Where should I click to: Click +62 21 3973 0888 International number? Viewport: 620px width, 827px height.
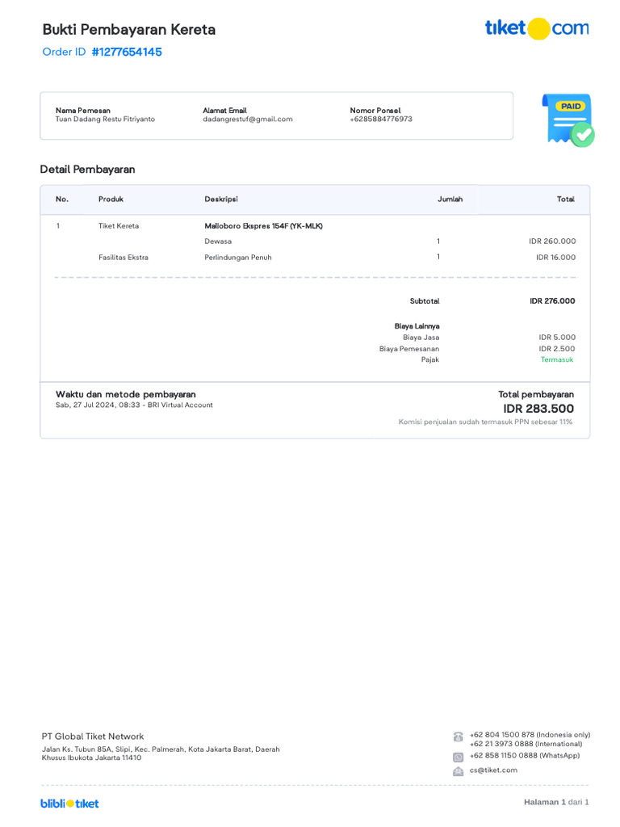(x=526, y=744)
